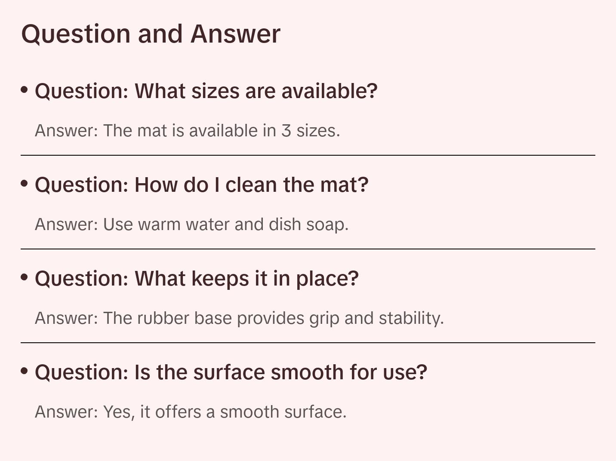This screenshot has width=616, height=461.
Task: Click the bullet before the smooth surface question
Action: [25, 371]
